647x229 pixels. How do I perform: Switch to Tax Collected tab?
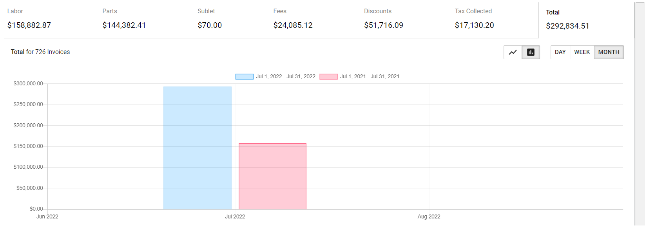click(474, 19)
